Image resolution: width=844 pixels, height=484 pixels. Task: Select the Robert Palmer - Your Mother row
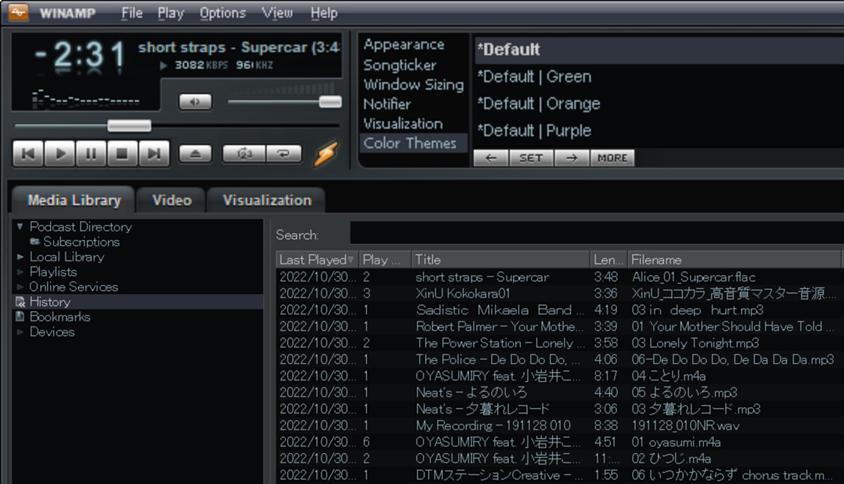pos(559,326)
